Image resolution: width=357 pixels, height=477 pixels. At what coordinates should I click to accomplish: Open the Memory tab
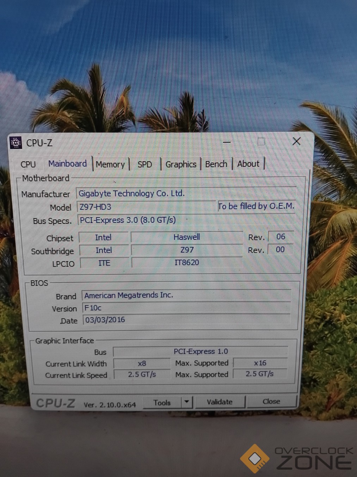[110, 164]
